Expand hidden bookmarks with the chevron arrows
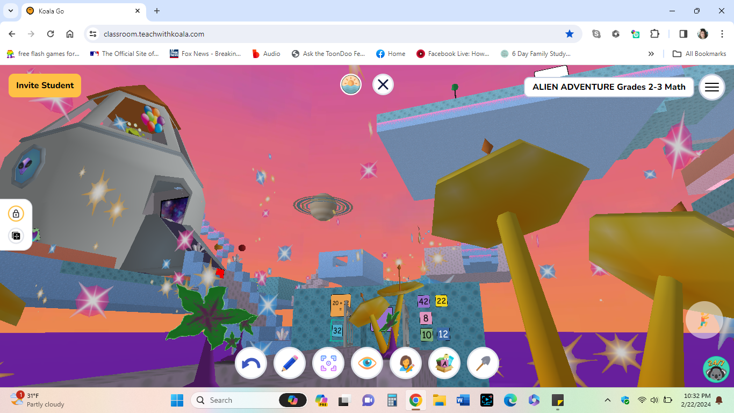The height and width of the screenshot is (413, 734). click(651, 53)
